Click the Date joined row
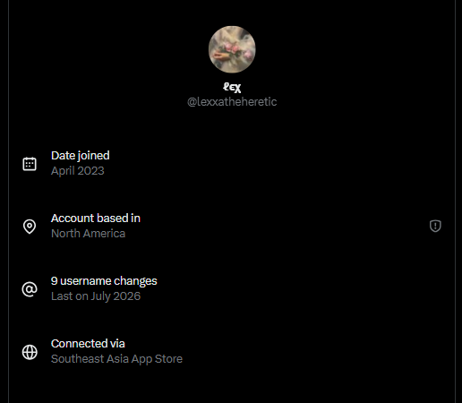 (x=232, y=163)
